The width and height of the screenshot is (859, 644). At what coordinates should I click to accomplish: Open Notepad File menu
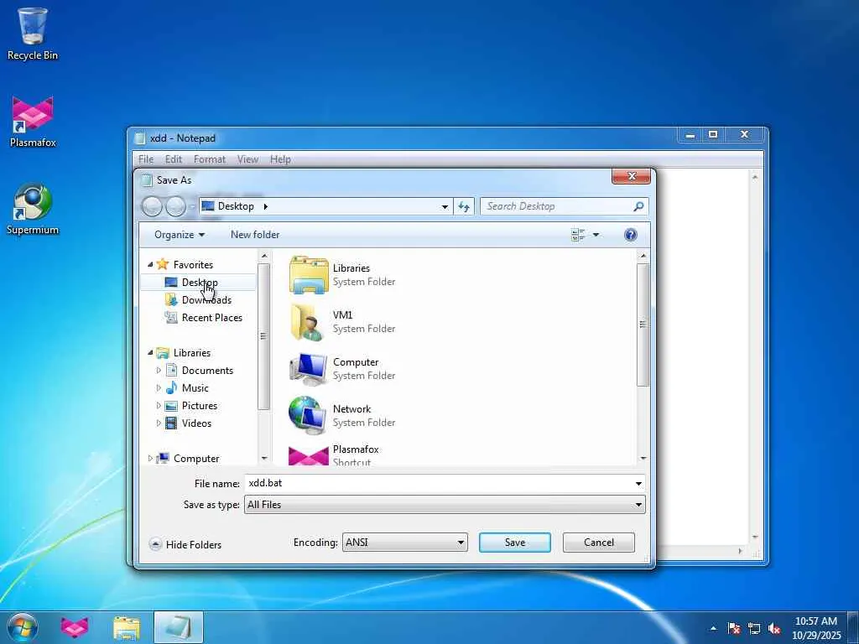146,159
